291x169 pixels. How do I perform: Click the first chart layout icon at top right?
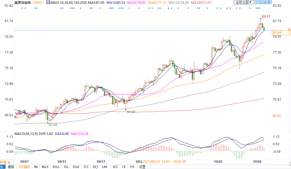click(257, 2)
